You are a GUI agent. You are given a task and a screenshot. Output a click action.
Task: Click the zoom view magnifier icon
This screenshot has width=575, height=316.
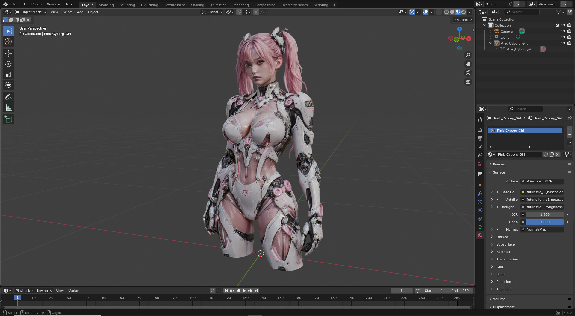468,55
